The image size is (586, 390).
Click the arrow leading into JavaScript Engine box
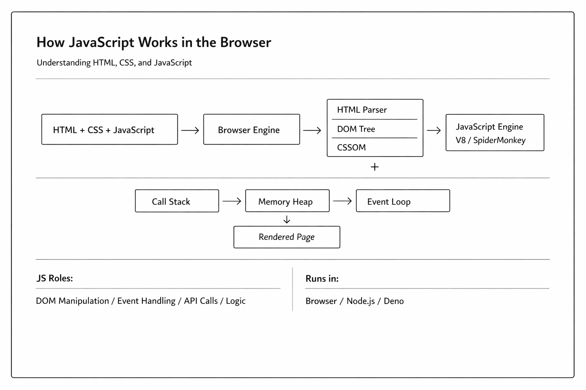[434, 130]
